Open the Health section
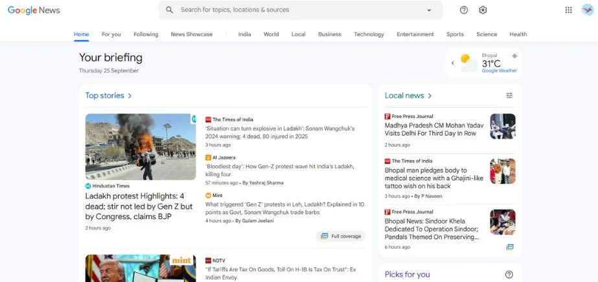Viewport: 598px width, 282px height. [x=518, y=34]
